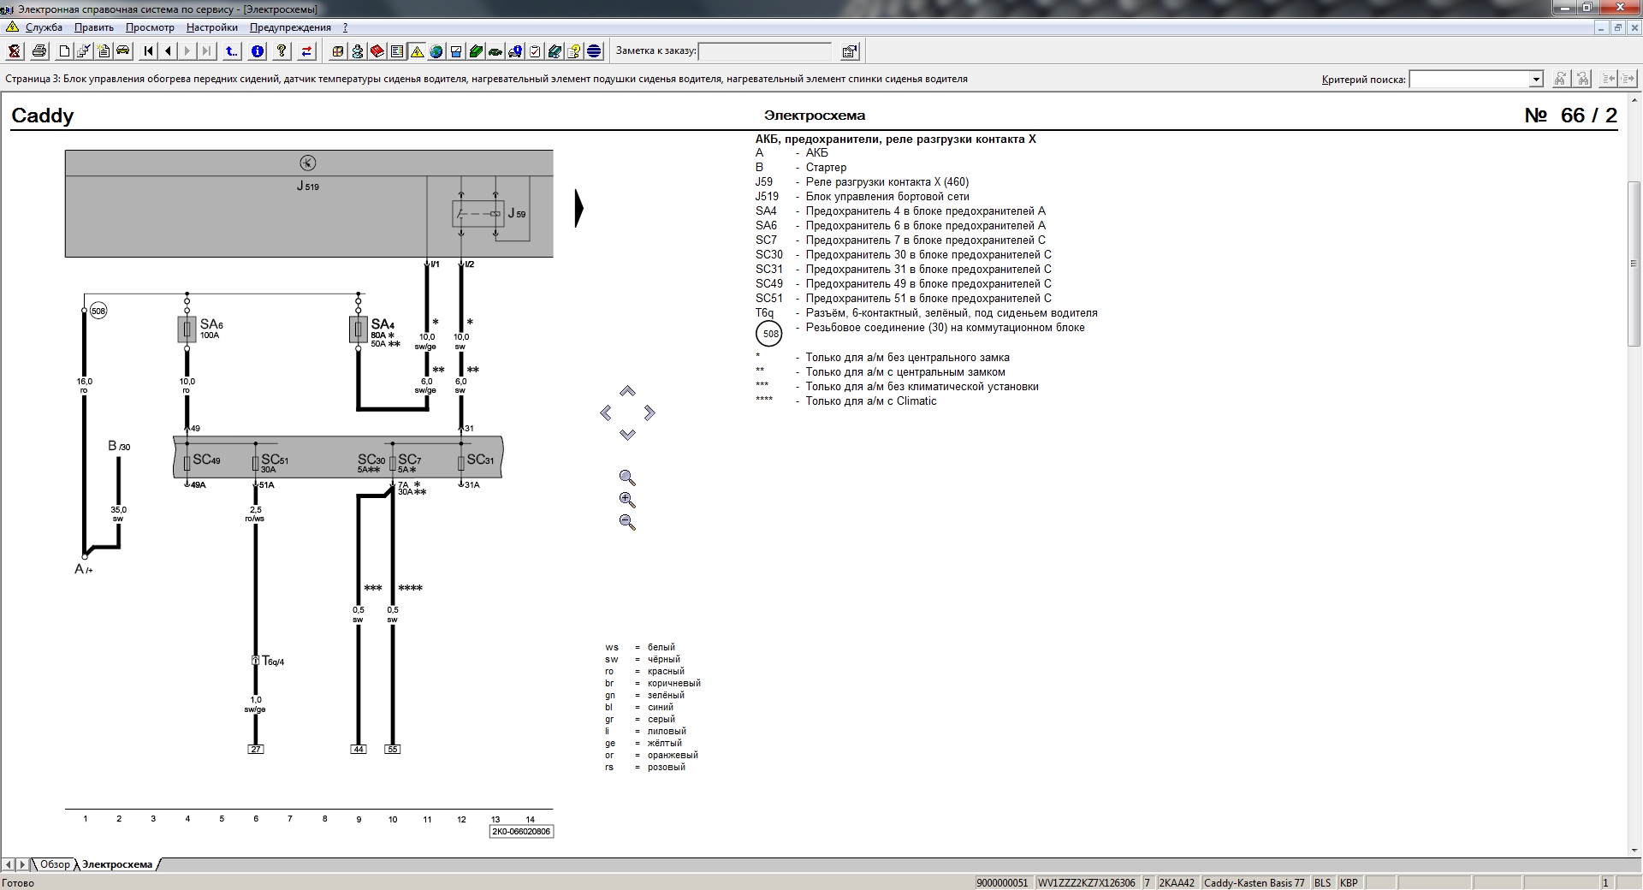Click the green book icon

[476, 51]
